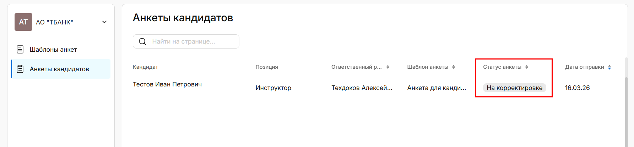Click the document icon beside Шаблоны анкет

(x=20, y=50)
